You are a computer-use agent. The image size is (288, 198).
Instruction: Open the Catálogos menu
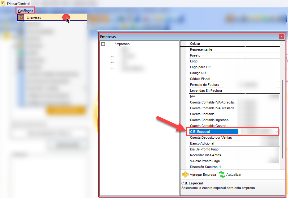click(x=25, y=11)
